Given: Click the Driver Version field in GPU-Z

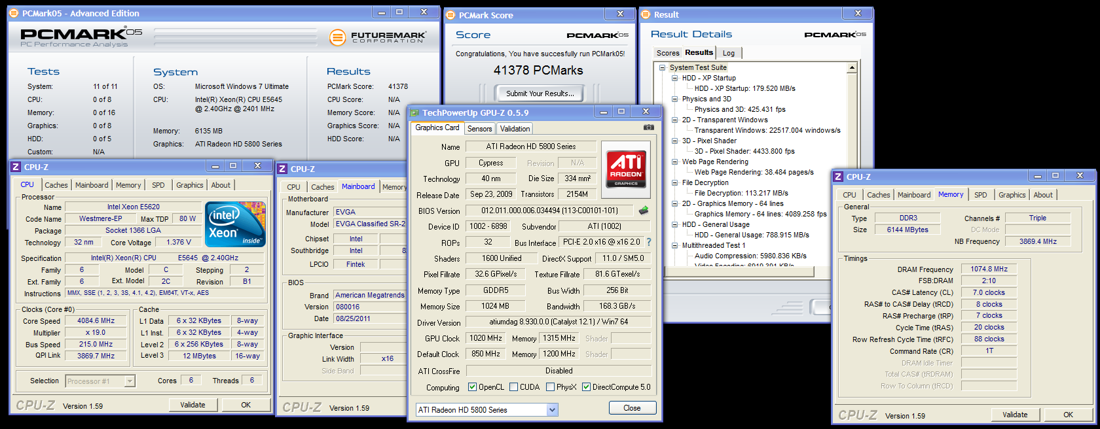Looking at the screenshot, I should (x=559, y=322).
